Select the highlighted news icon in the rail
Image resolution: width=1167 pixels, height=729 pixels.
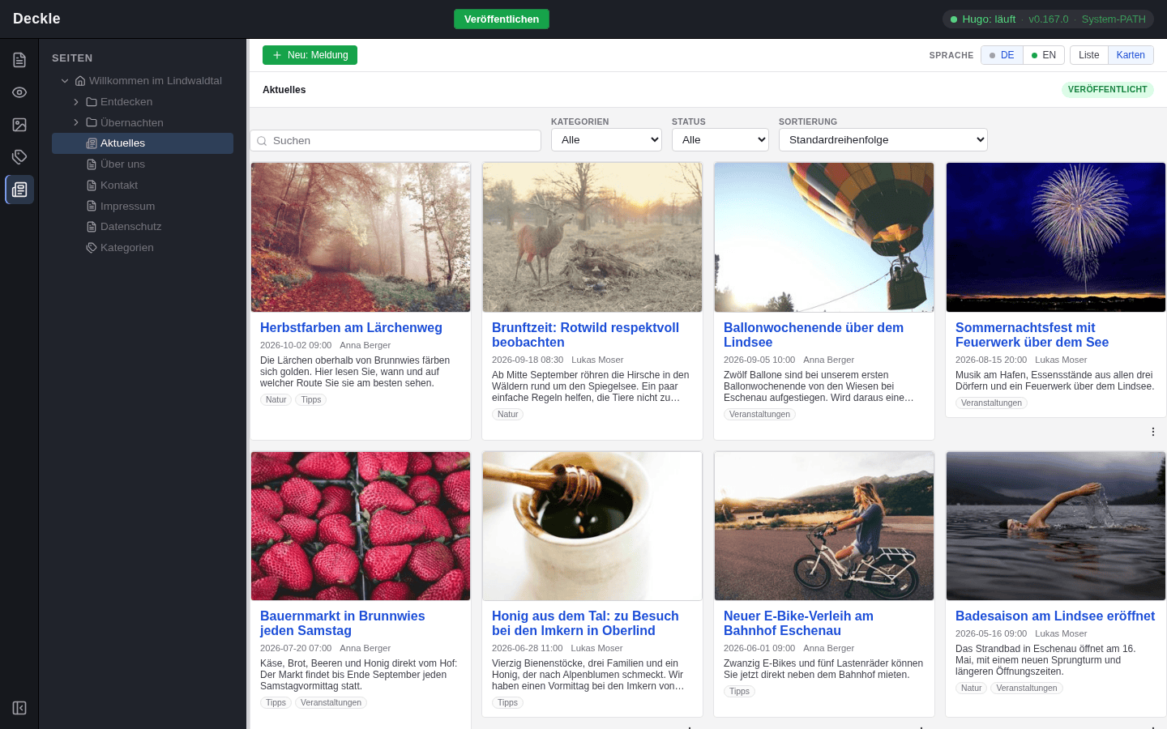(x=19, y=190)
